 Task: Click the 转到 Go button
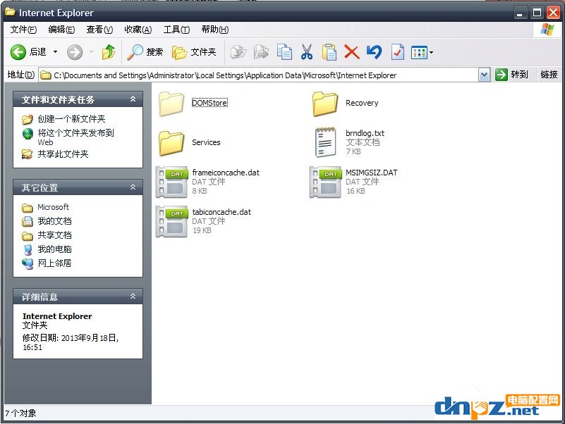point(512,75)
